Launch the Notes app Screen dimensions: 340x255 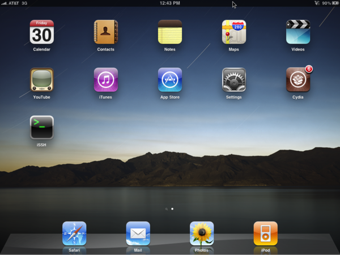click(170, 32)
